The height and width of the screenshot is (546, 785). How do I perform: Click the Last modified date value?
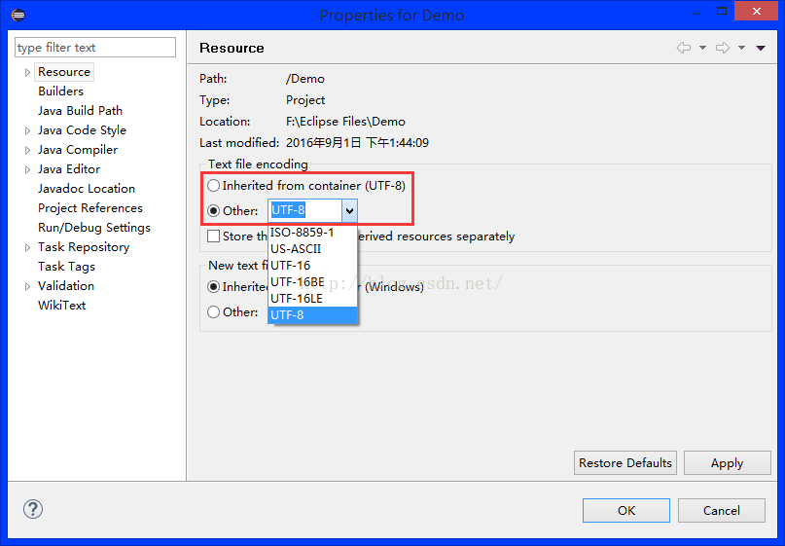click(x=357, y=143)
